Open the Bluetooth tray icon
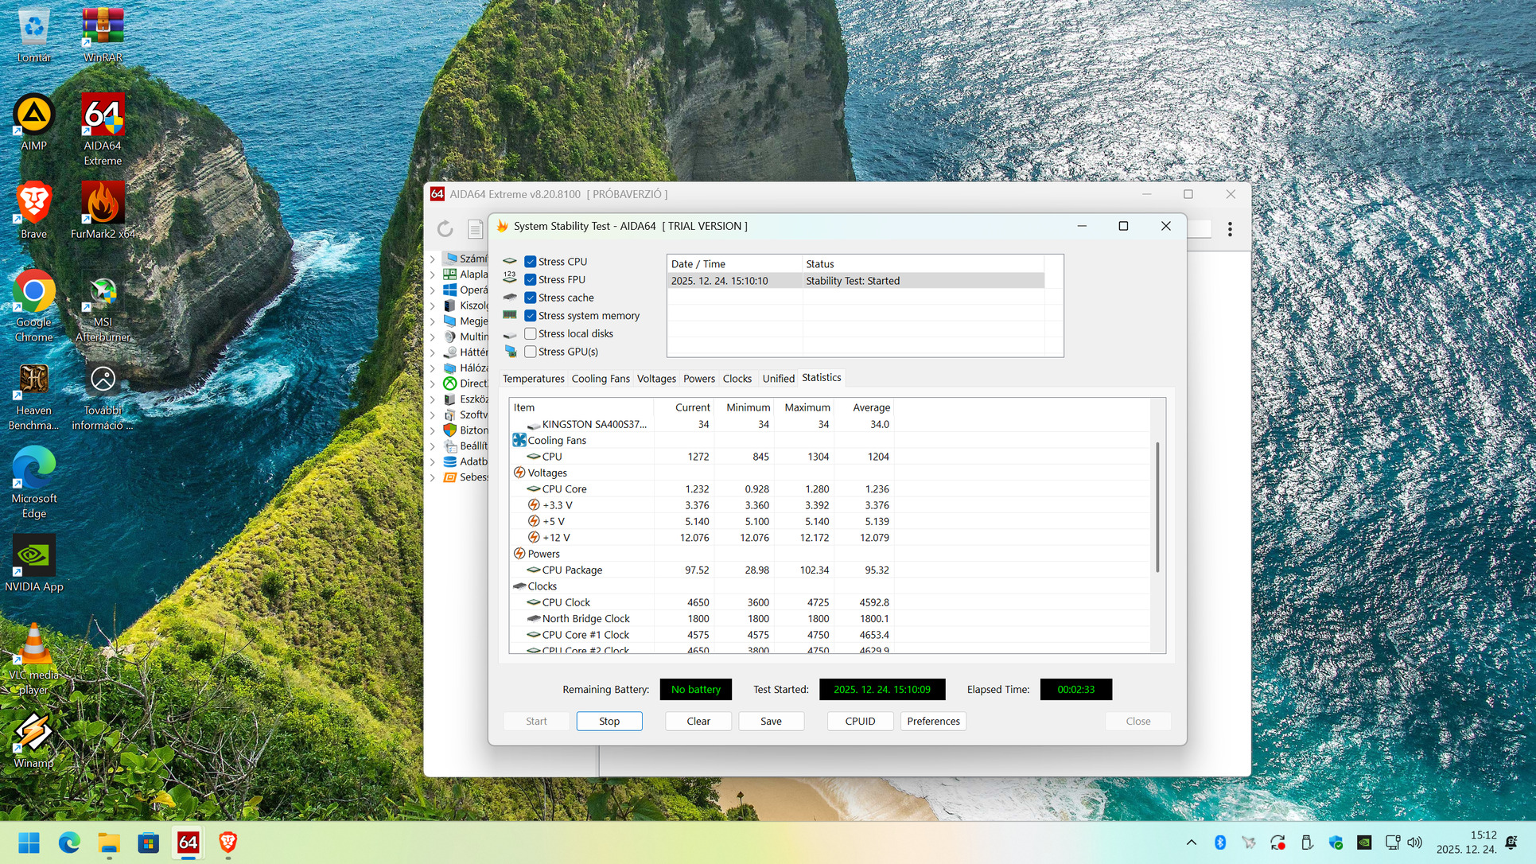The width and height of the screenshot is (1536, 864). [1219, 843]
